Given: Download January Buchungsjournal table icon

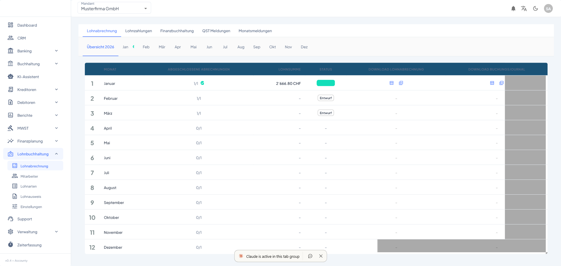Looking at the screenshot, I should [492, 83].
